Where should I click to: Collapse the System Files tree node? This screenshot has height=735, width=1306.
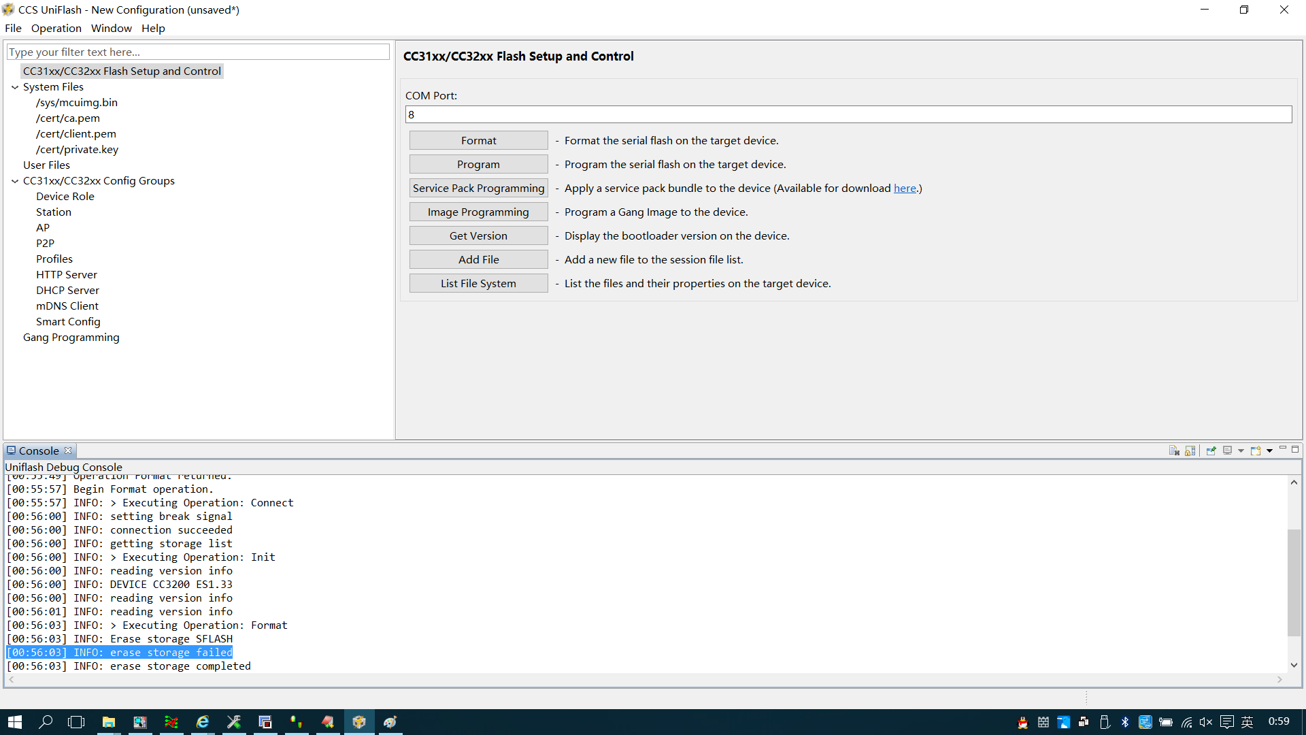(15, 87)
